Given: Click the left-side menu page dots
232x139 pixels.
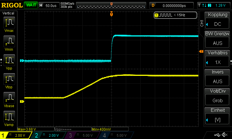Looking at the screenshot, I should (1, 62).
